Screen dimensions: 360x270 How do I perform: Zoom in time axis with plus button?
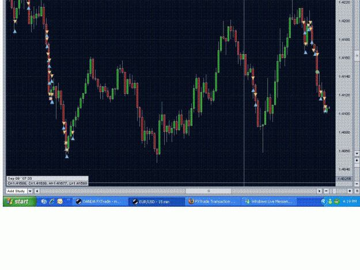[x=350, y=191]
